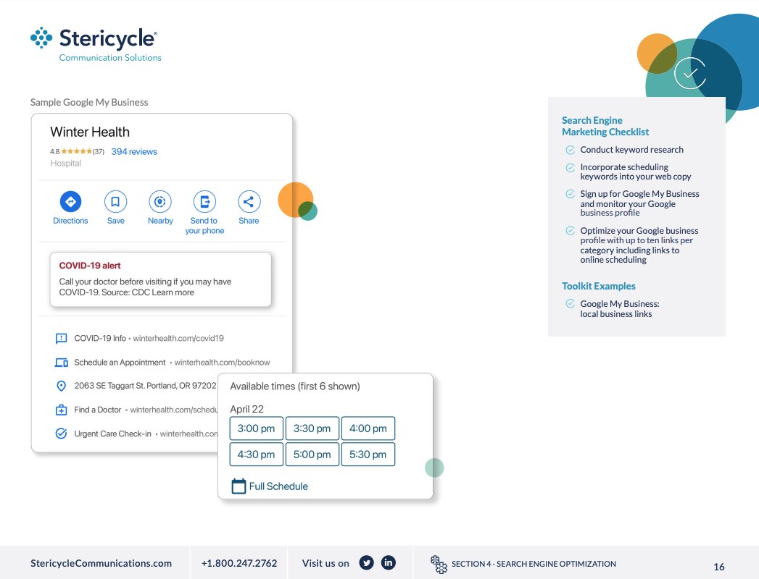
Task: Click the Search Engine Marketing Checklist heading
Action: (605, 126)
